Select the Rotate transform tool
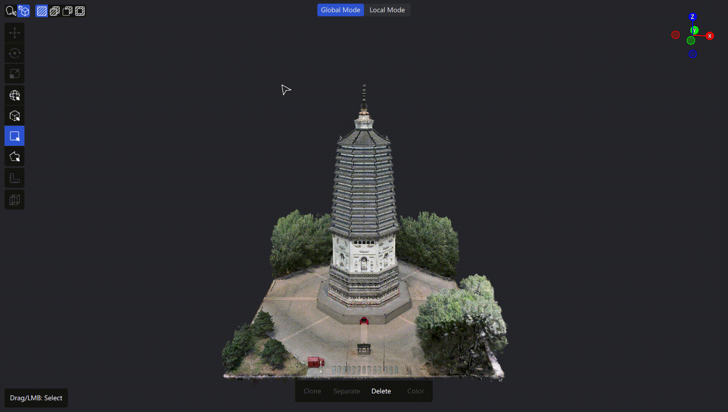 (14, 53)
